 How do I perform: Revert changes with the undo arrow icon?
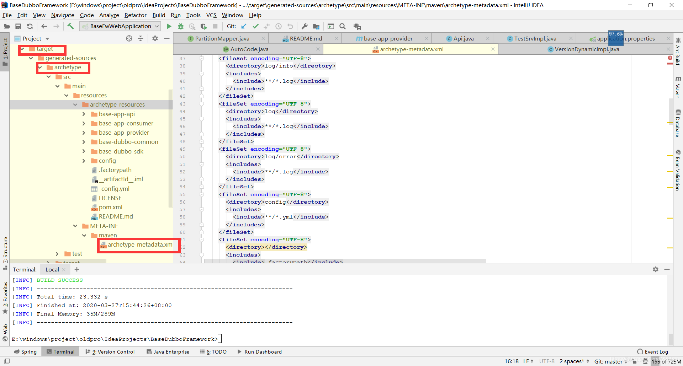(x=290, y=26)
